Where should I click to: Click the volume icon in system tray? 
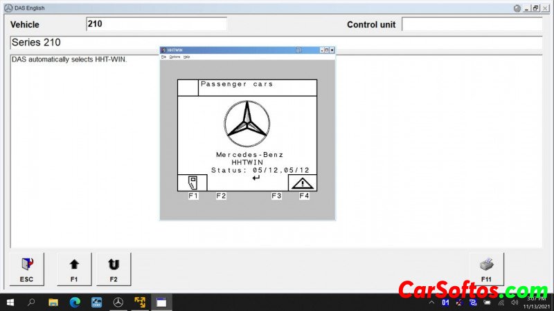pos(514,302)
